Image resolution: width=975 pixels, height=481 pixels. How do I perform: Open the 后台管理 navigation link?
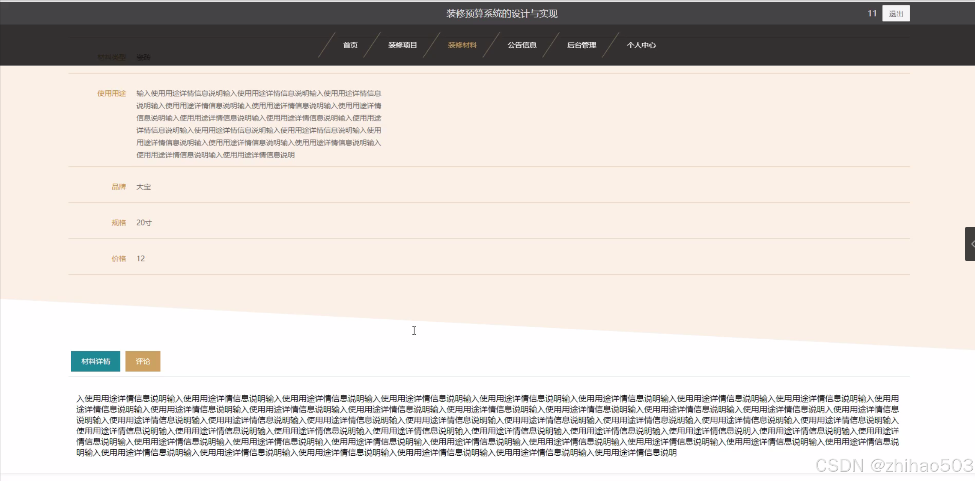581,45
